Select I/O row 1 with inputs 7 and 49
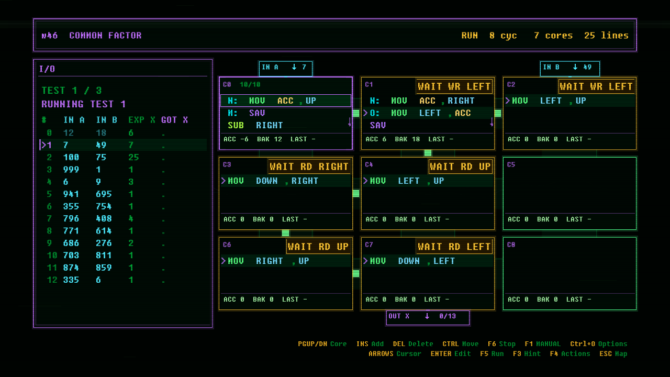 pyautogui.click(x=124, y=145)
